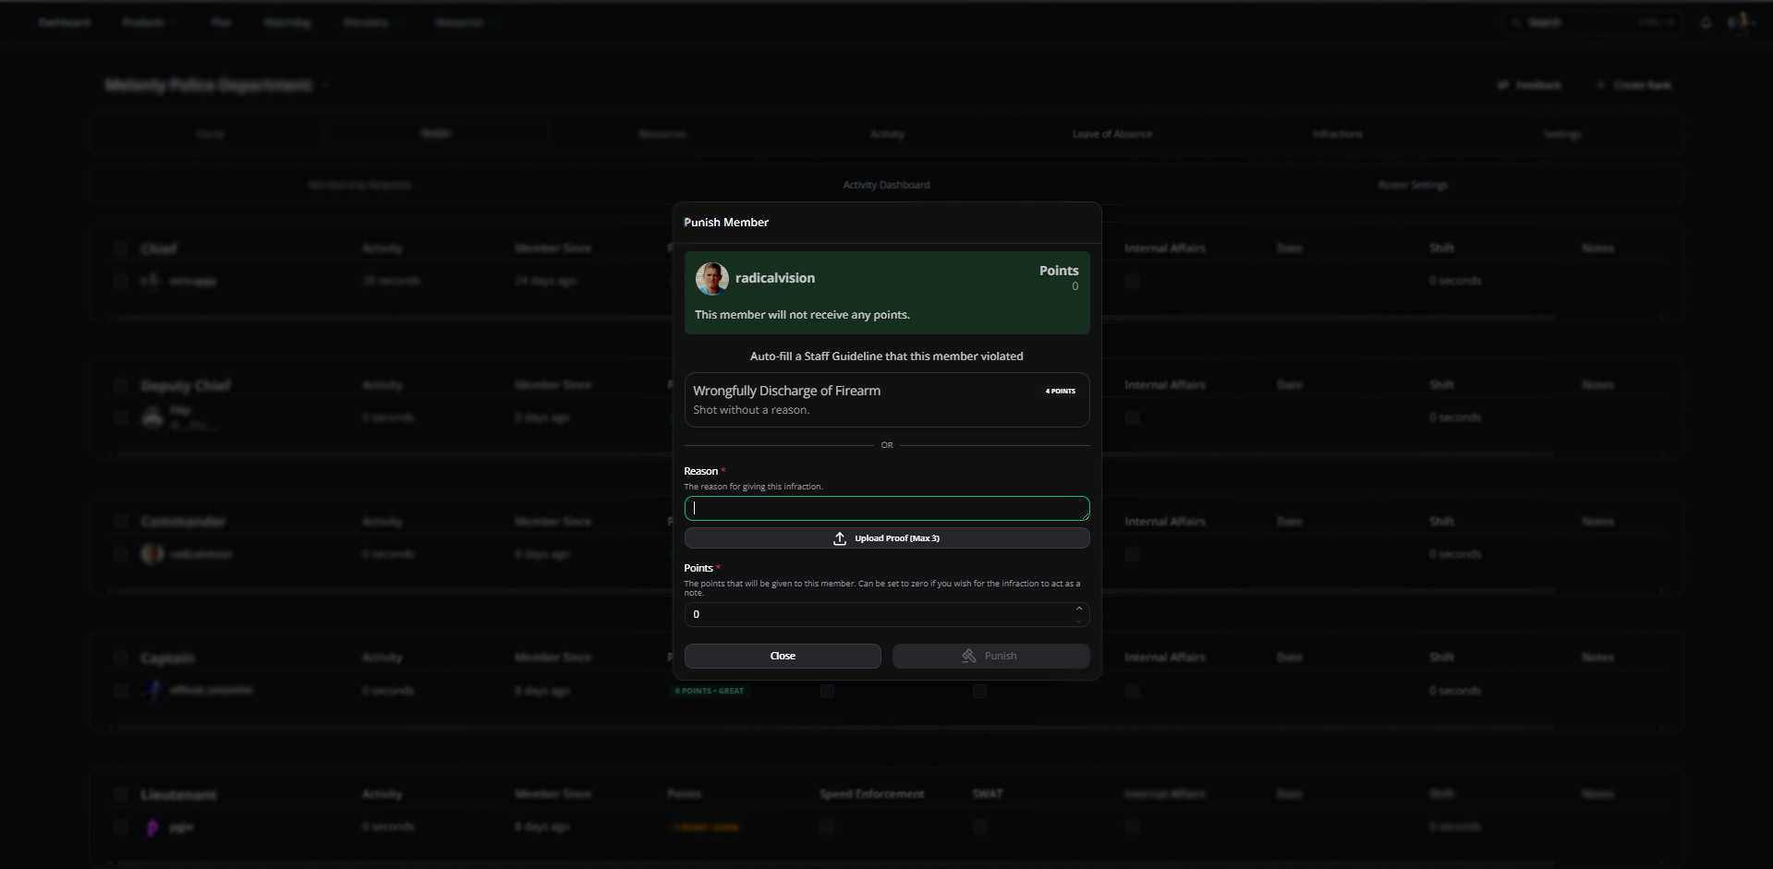Open the Membership Requests sub-tab
The width and height of the screenshot is (1773, 869).
pos(359,185)
